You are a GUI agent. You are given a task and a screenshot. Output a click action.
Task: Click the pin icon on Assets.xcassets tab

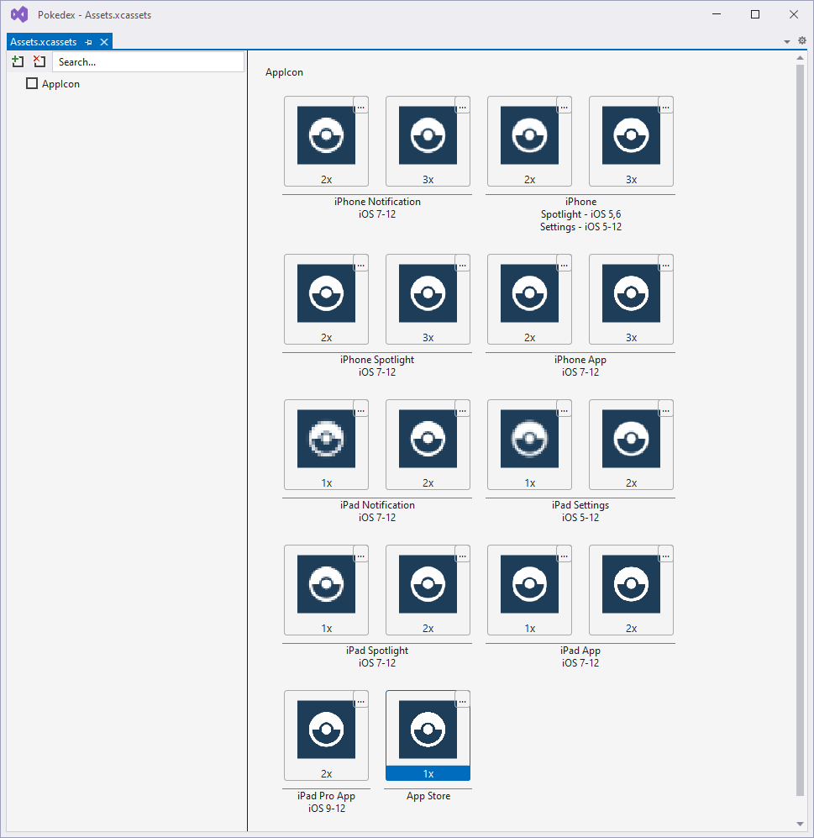tap(89, 42)
